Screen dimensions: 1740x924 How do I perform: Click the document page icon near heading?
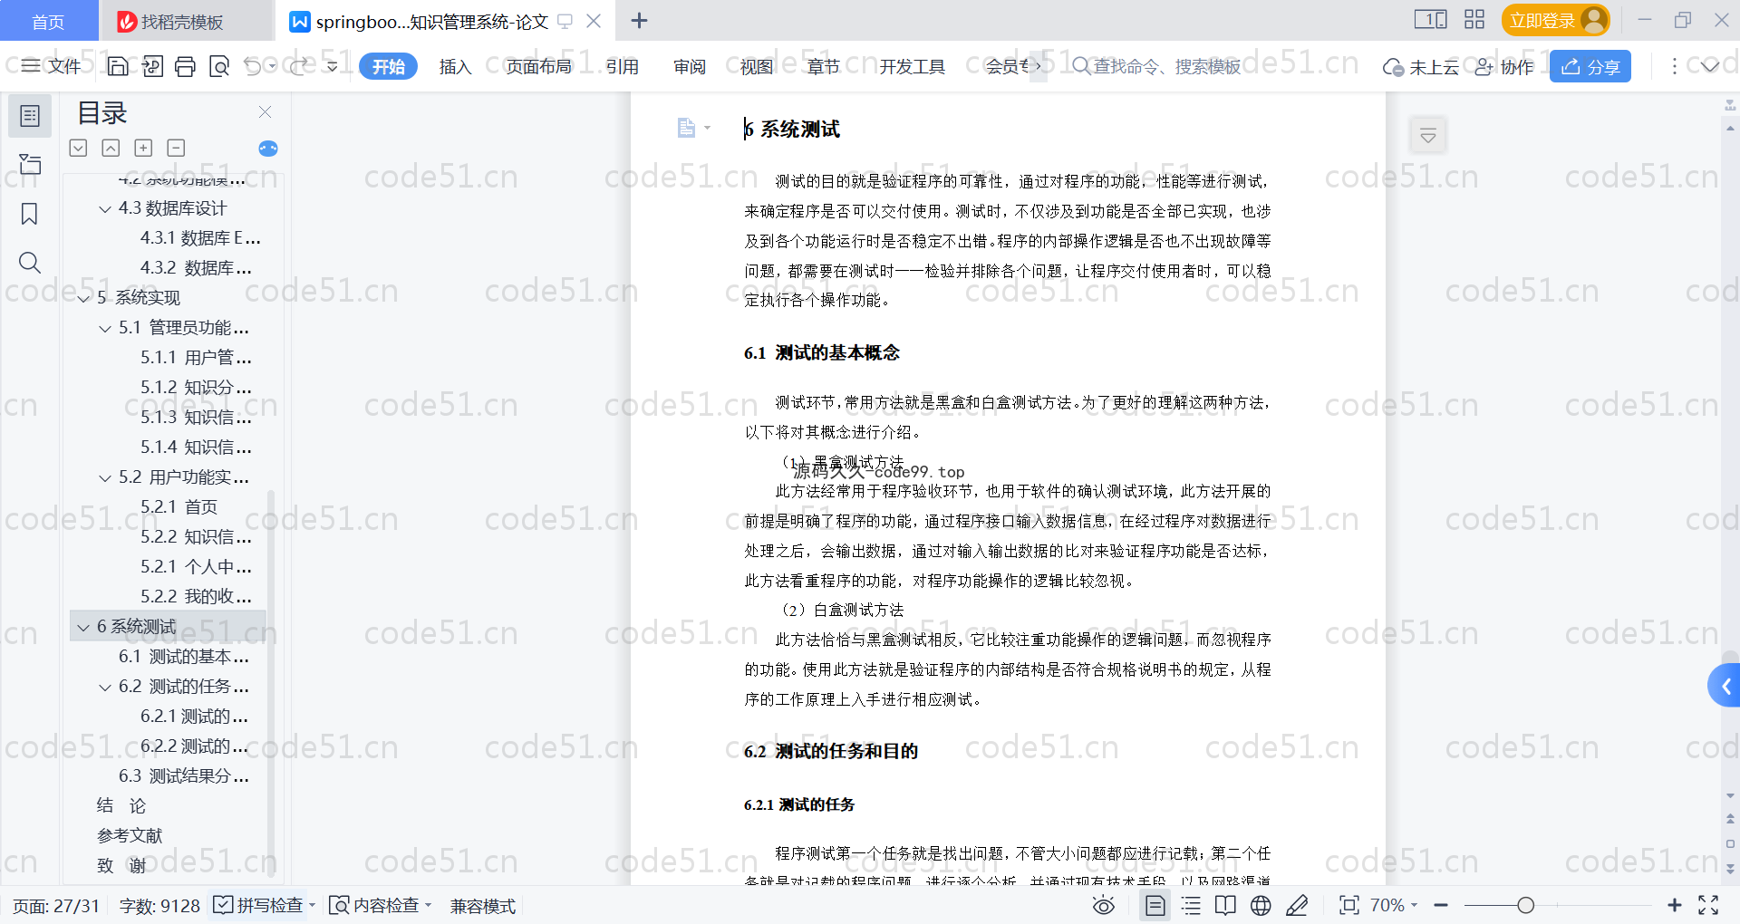[687, 128]
